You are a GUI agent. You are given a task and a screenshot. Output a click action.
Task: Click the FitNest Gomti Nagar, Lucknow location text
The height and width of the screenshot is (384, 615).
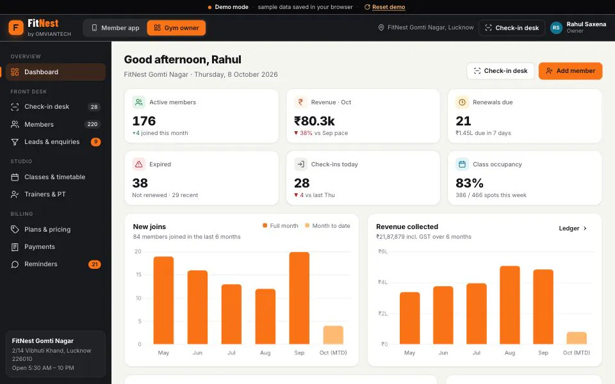(x=430, y=28)
